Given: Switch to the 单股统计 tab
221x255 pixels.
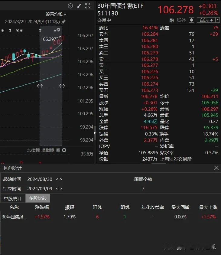Looking at the screenshot, I should (x=13, y=198).
